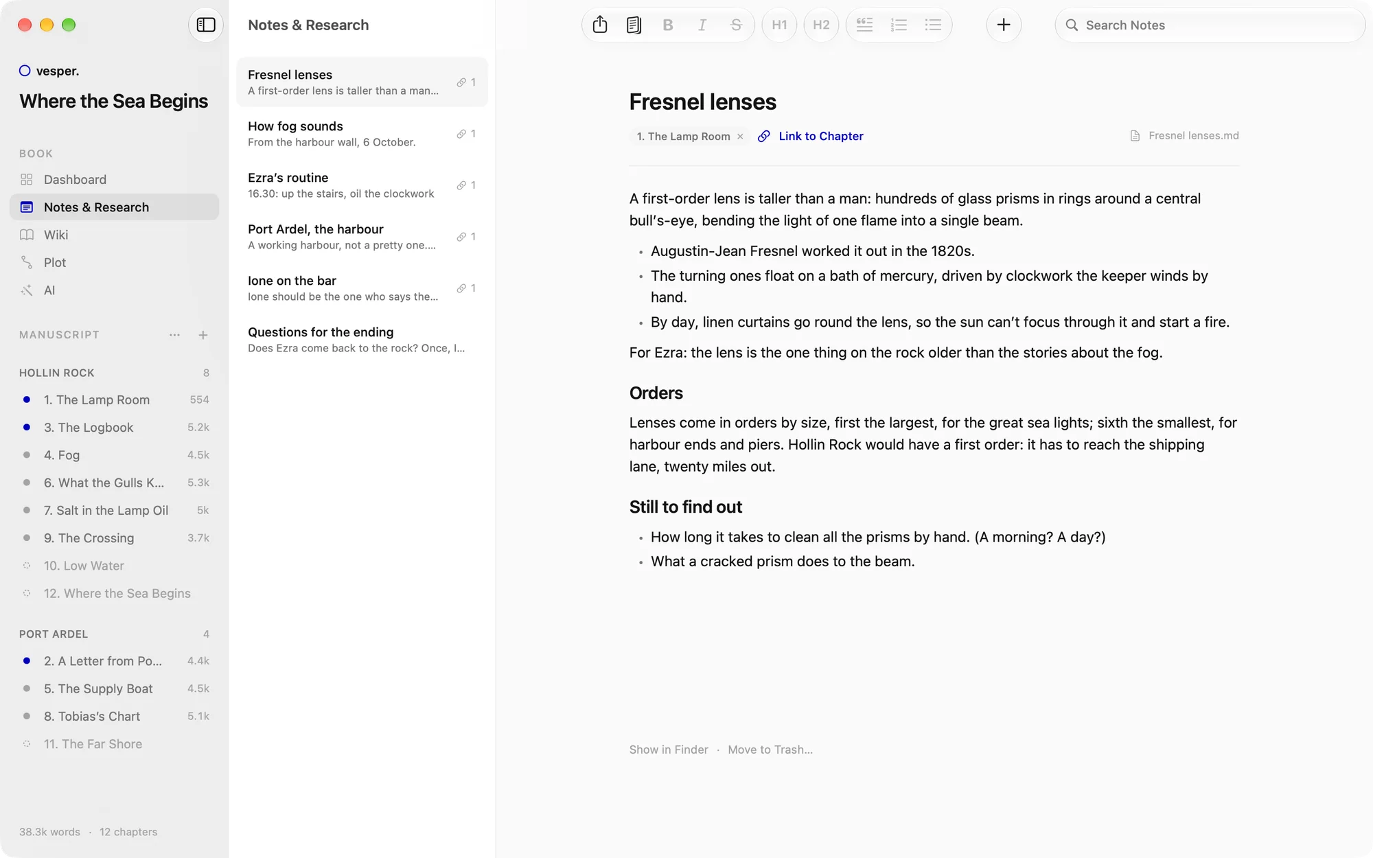Open chapter '8. Tobias's Chart'
Image resolution: width=1373 pixels, height=858 pixels.
tap(114, 716)
